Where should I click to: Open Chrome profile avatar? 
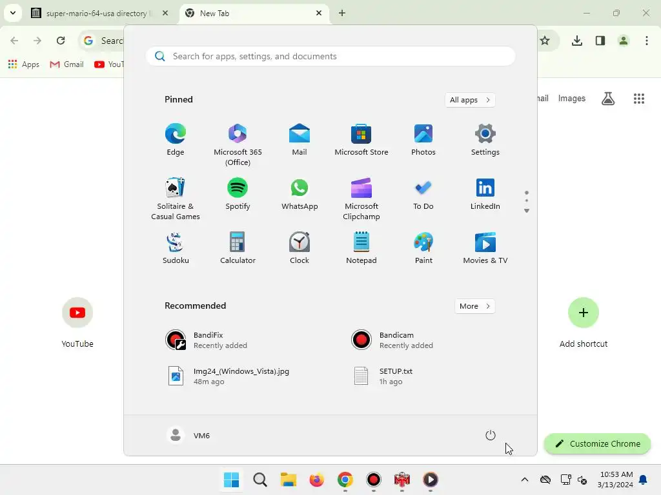[x=624, y=41]
